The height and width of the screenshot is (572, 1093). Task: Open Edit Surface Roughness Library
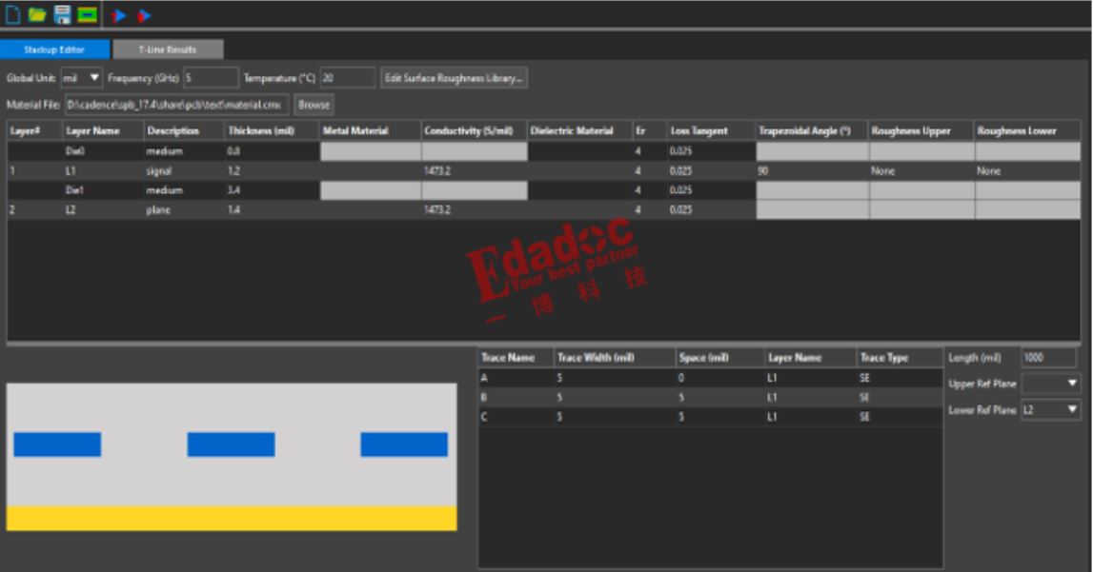click(x=454, y=78)
